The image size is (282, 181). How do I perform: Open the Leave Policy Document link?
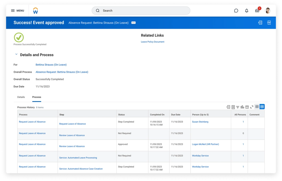[x=153, y=42]
